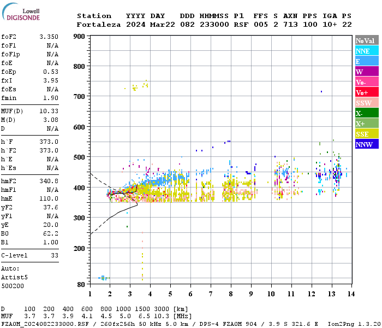Click the MUF(D) value 10.33

[49, 112]
